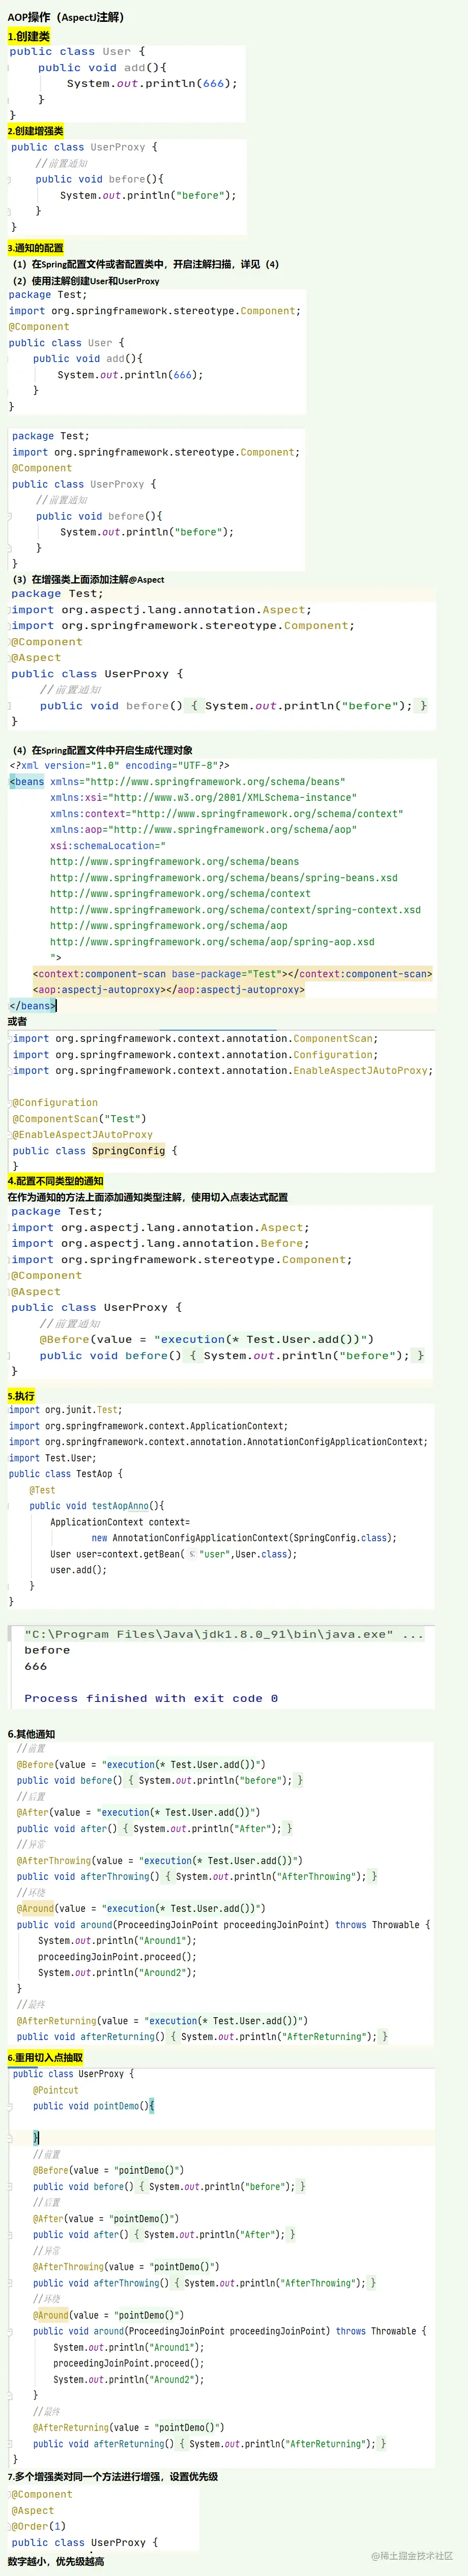Click 'Process finished with exit code 0'

point(151,1699)
